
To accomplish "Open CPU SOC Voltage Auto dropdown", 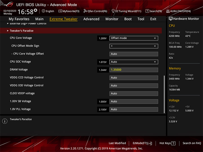I will pyautogui.click(x=134, y=62).
